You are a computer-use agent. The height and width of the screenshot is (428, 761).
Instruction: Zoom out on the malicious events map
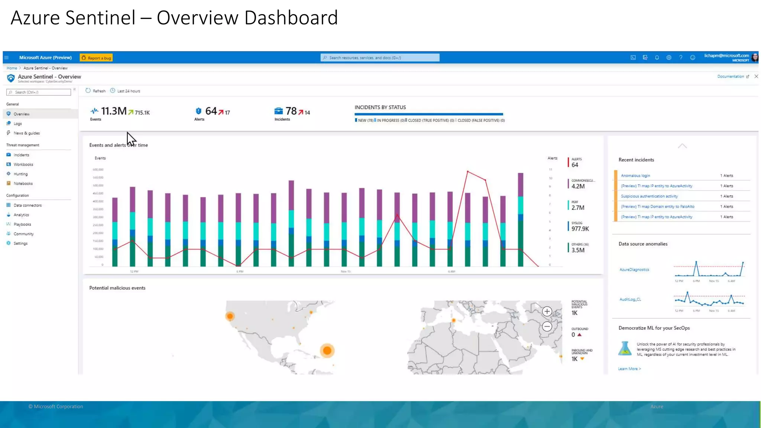click(547, 327)
